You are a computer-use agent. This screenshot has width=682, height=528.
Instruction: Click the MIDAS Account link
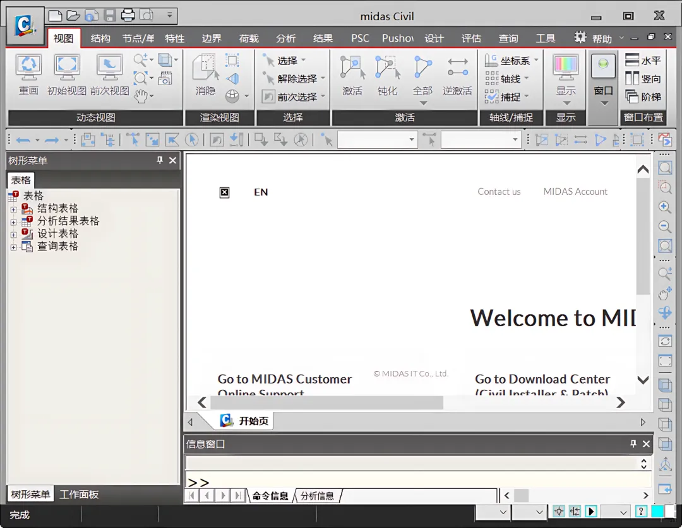[x=575, y=192]
